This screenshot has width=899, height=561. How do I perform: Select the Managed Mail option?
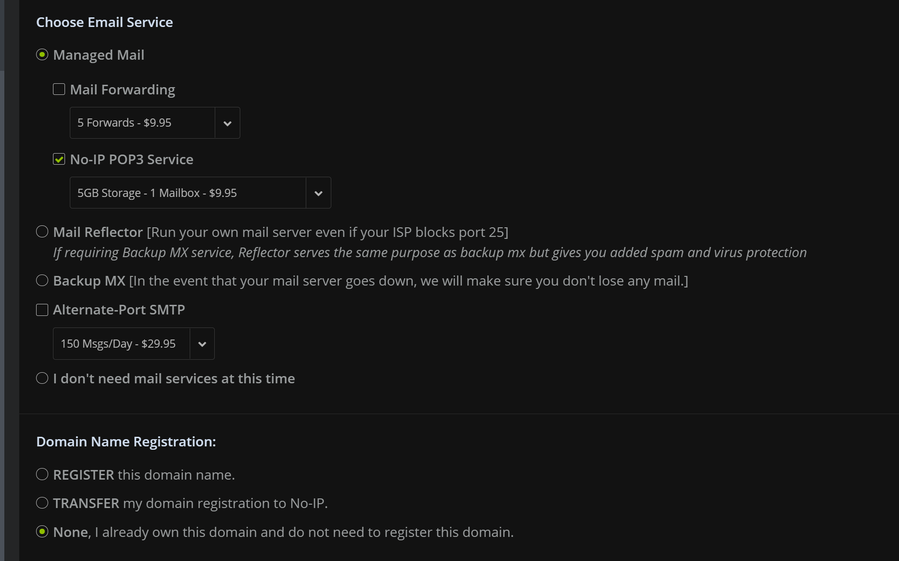(x=42, y=55)
